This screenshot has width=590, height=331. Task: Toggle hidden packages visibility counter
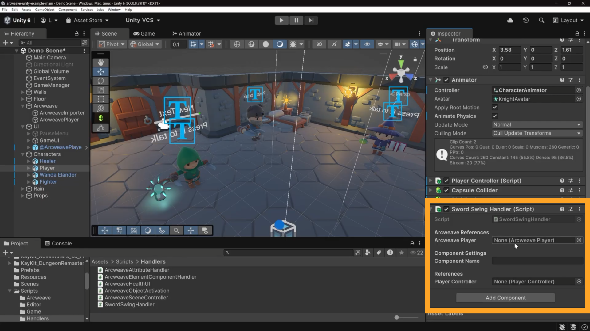[417, 253]
